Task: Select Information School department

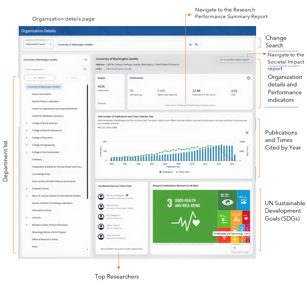Action: click(x=42, y=210)
